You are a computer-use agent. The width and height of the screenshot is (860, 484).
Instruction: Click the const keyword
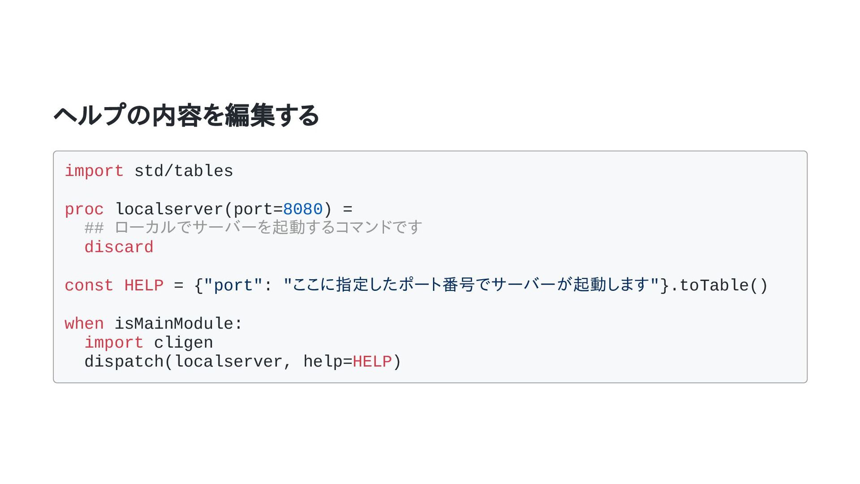89,285
